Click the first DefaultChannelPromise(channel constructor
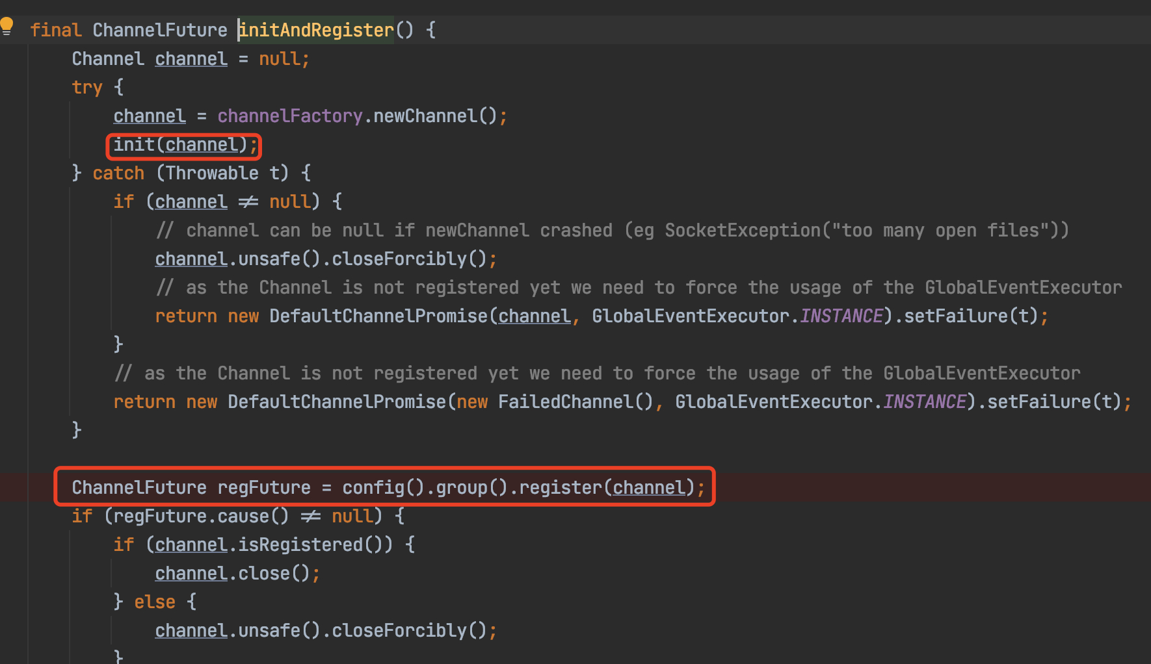 [x=420, y=316]
